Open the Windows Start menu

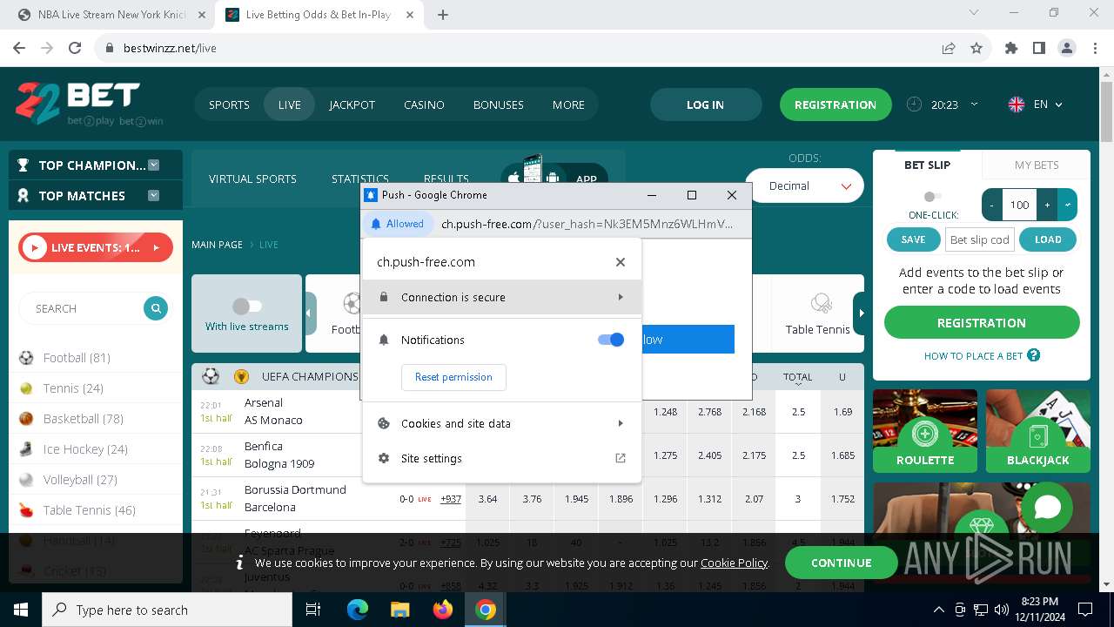pyautogui.click(x=20, y=610)
